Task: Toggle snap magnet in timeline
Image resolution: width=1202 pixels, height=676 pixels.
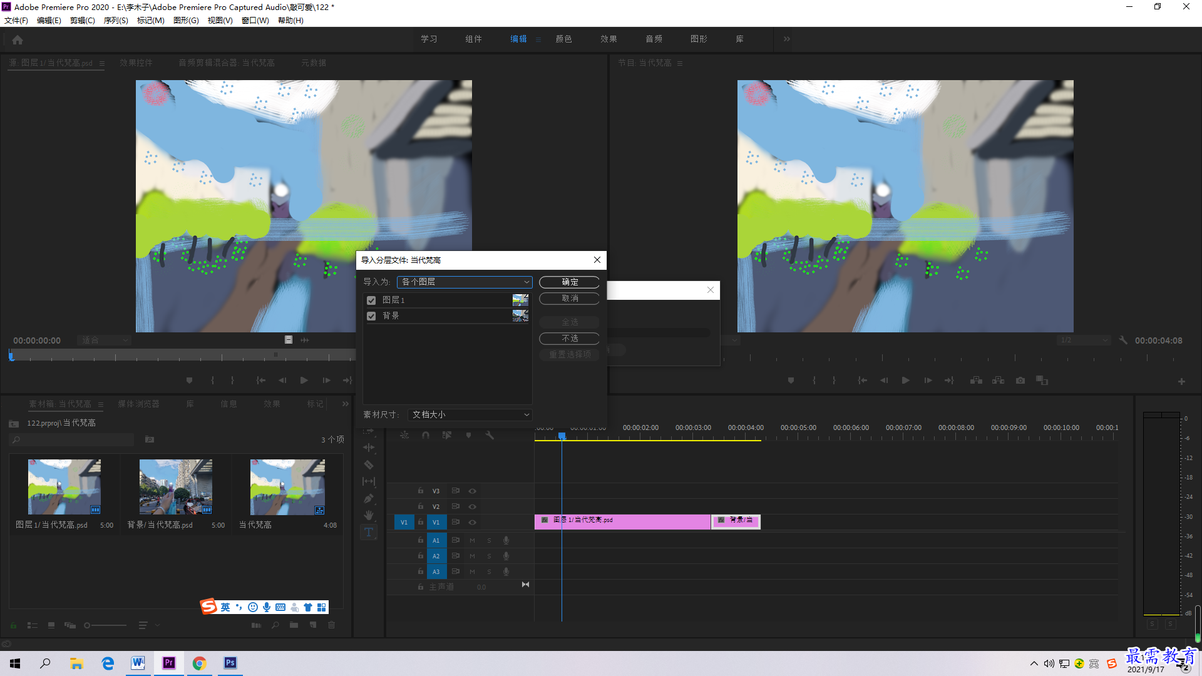Action: pyautogui.click(x=426, y=435)
